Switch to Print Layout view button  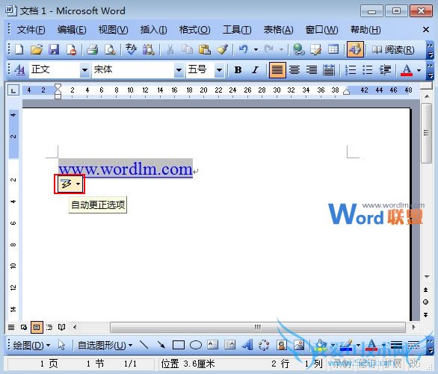pyautogui.click(x=37, y=327)
